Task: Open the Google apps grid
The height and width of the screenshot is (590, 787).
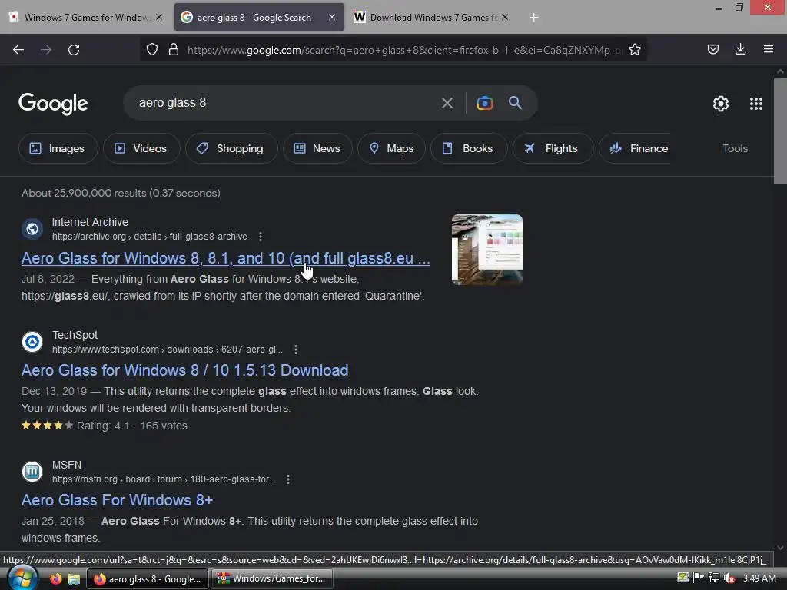Action: pyautogui.click(x=756, y=104)
